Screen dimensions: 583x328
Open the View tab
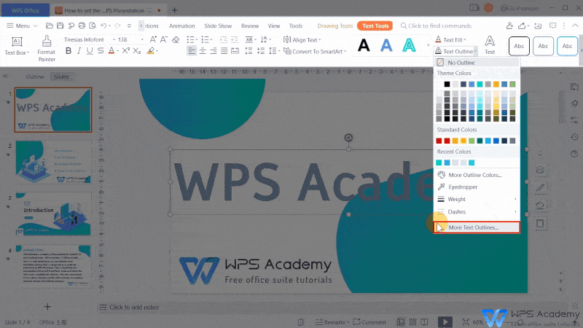pos(274,26)
